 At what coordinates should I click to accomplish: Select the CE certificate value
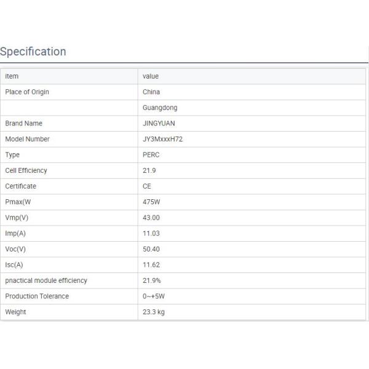147,186
